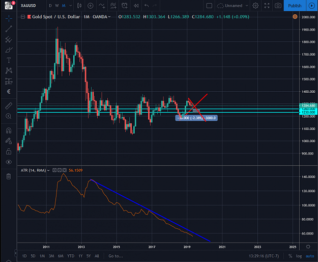Toggle hide all drawing tools eye icon
This screenshot has width=318, height=262.
click(9, 162)
